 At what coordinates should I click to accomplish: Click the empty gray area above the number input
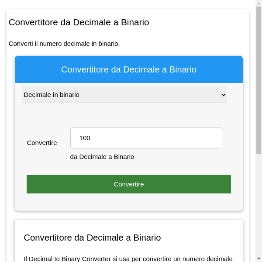(x=128, y=115)
